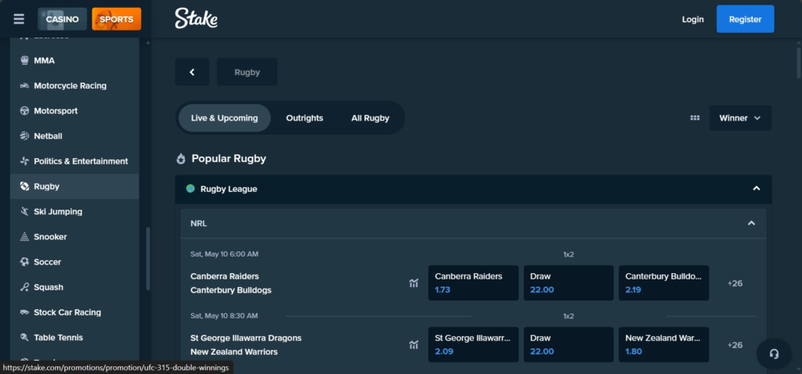Open Motorcycle Racing in the sidebar
802x374 pixels.
click(74, 85)
